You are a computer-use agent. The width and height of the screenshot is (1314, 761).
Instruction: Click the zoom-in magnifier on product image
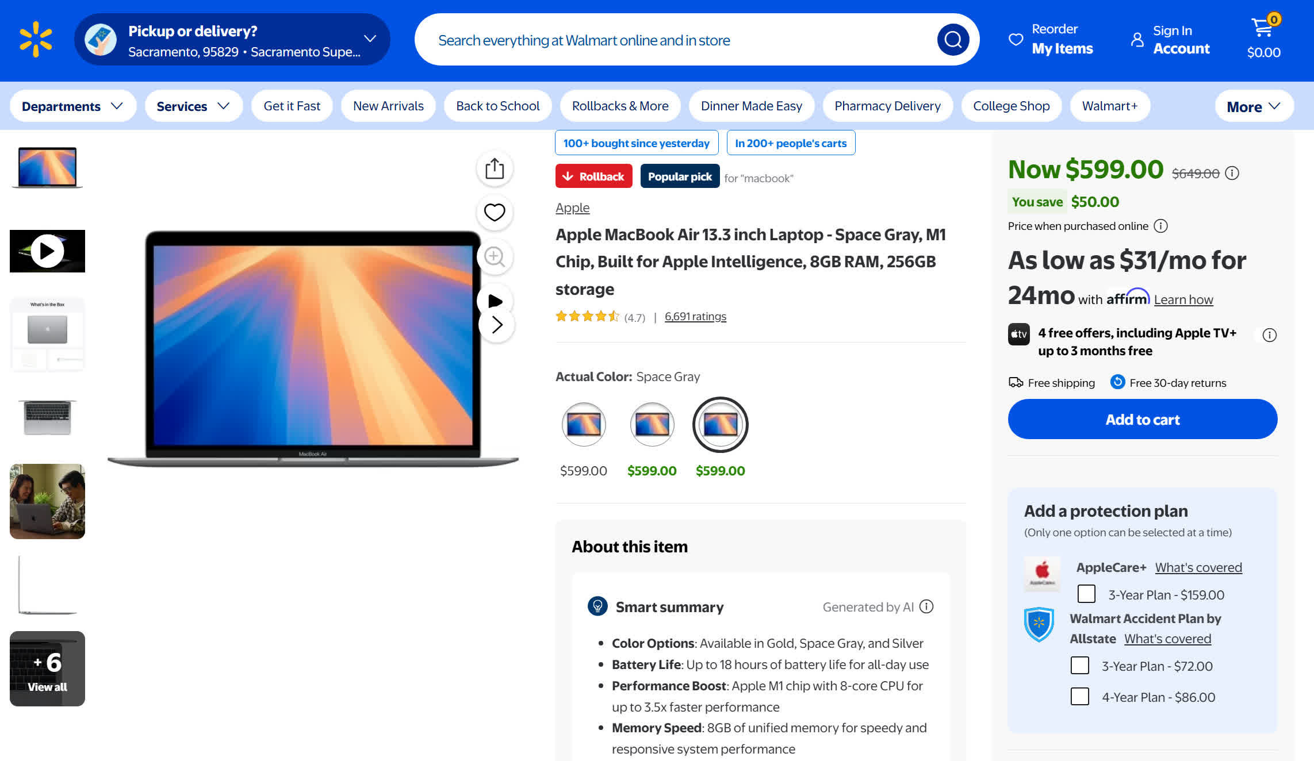tap(494, 256)
